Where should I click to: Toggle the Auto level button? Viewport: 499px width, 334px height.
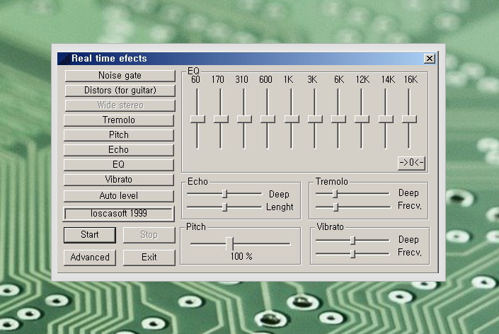tap(119, 195)
